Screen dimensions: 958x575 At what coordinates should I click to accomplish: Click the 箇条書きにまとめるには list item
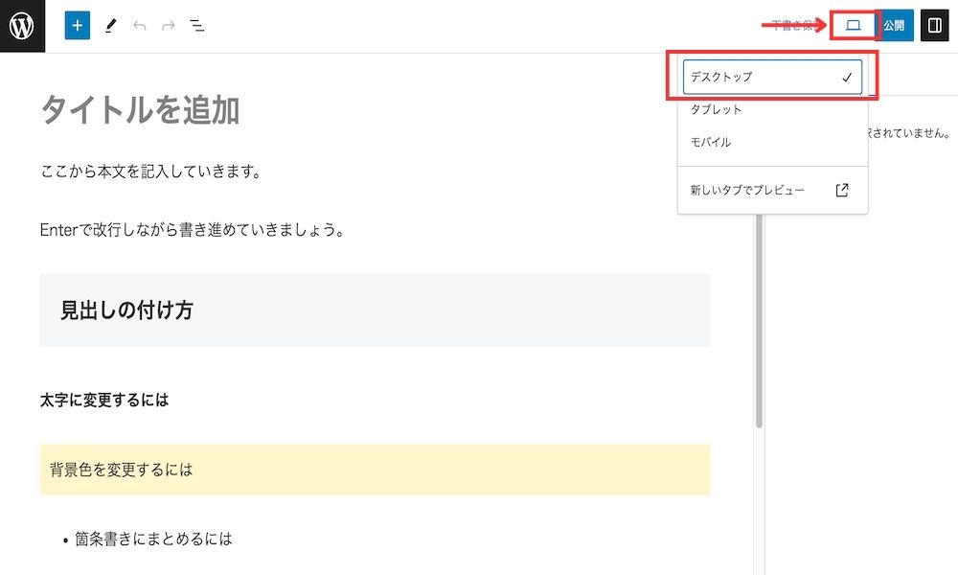153,539
